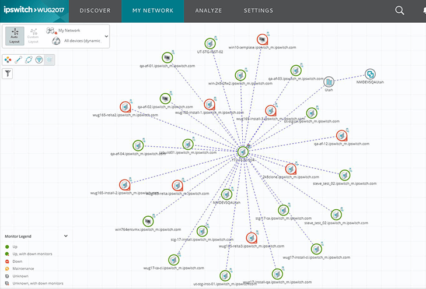Select the UT-STG-INST-02 device node

[x=210, y=44]
